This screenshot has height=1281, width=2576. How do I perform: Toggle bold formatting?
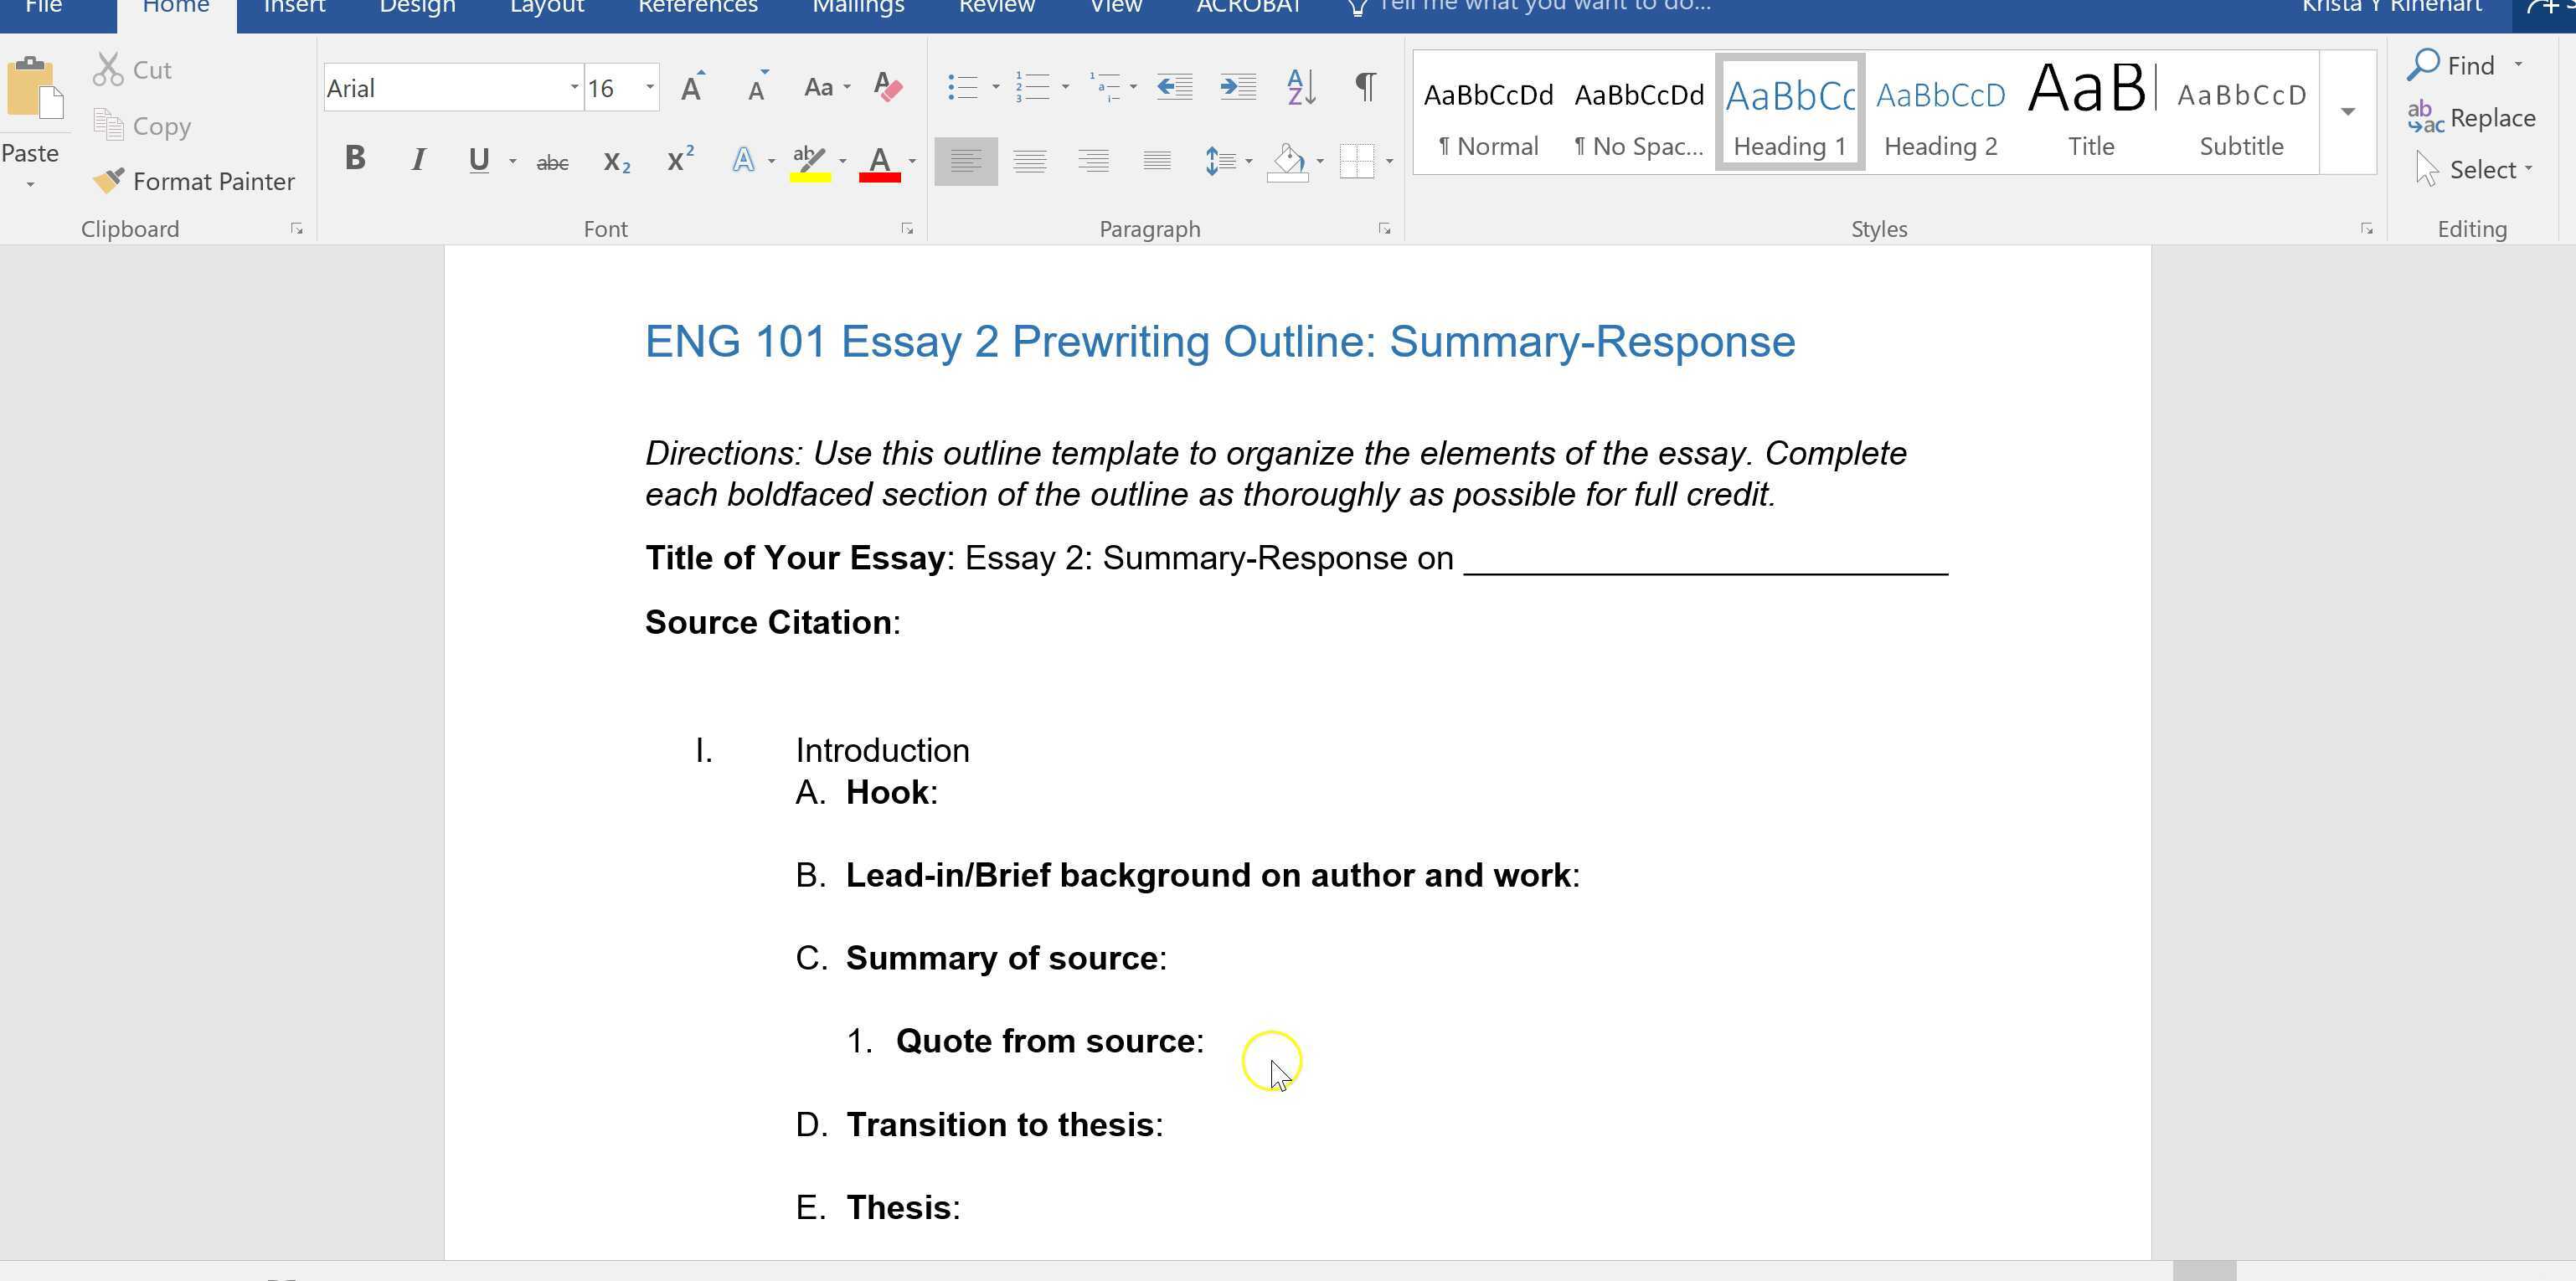pyautogui.click(x=354, y=157)
